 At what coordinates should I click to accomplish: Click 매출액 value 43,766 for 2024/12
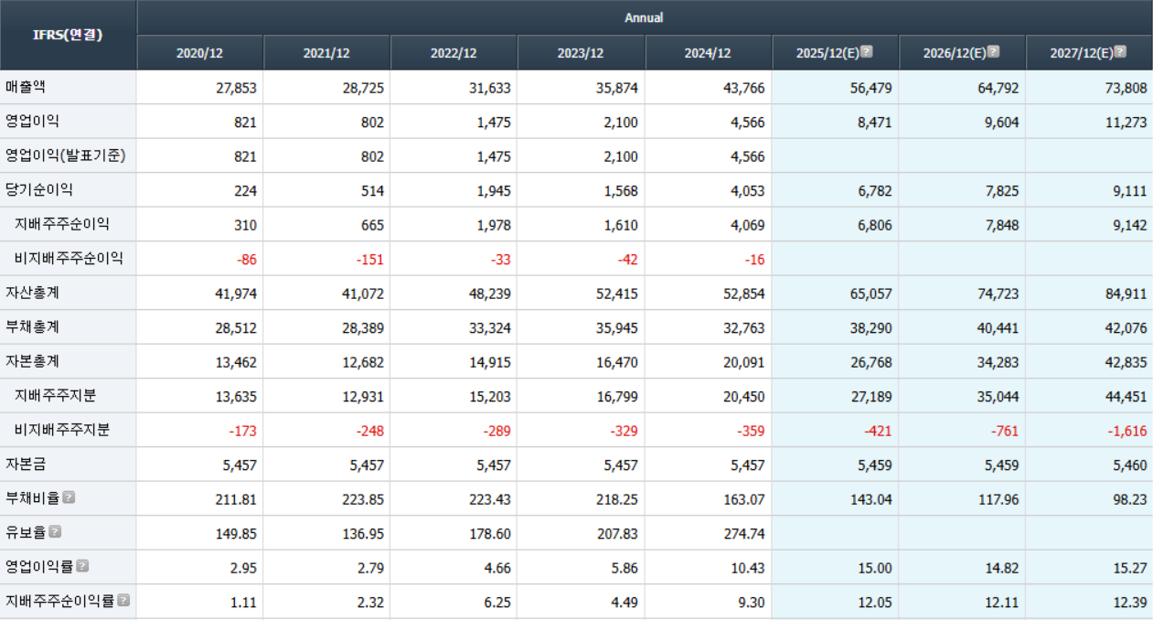coord(743,89)
